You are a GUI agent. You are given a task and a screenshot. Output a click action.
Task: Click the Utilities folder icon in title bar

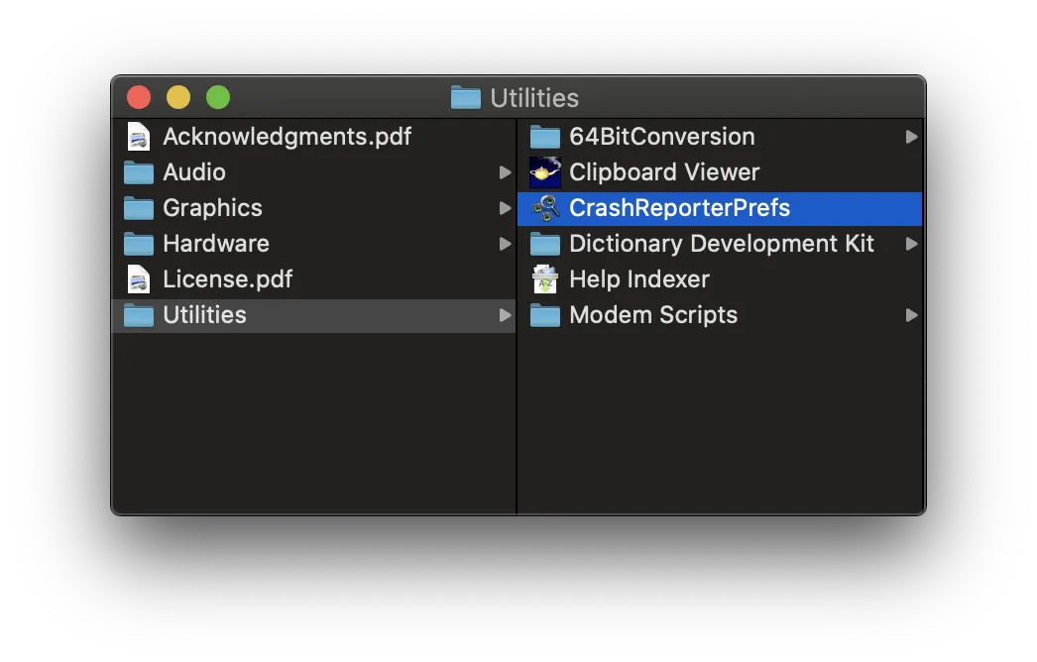(465, 98)
